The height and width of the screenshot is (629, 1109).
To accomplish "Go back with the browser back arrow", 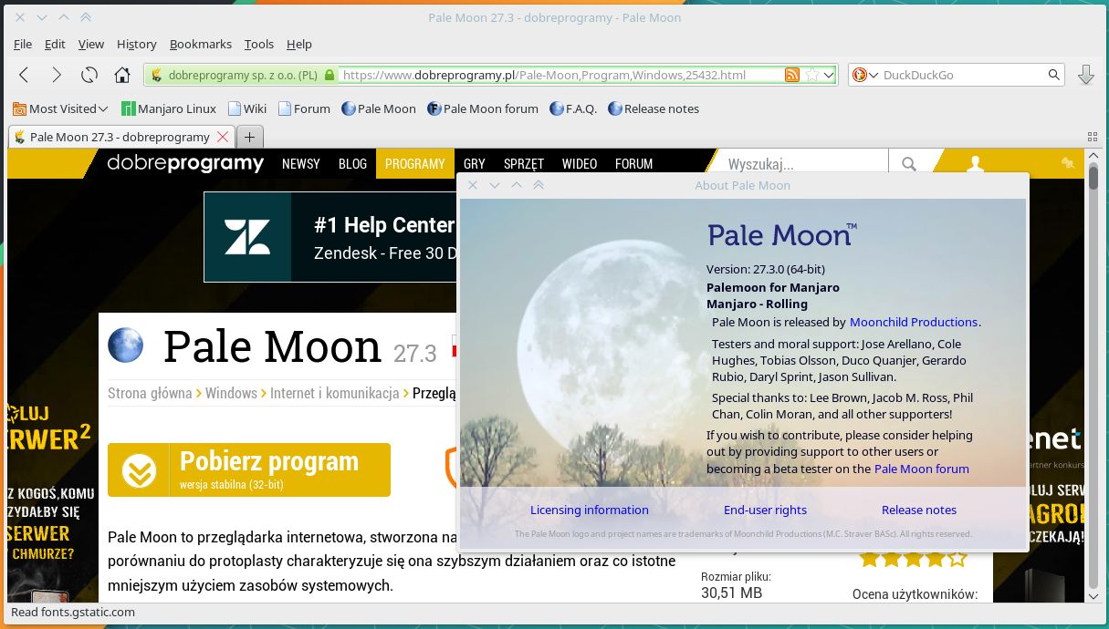I will 24,75.
